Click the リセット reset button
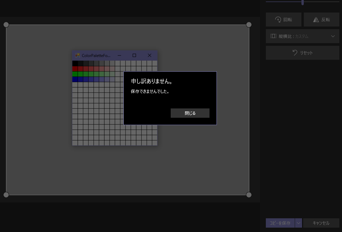 tap(303, 53)
